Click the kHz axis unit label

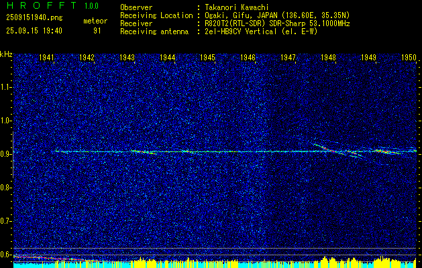coord(6,54)
